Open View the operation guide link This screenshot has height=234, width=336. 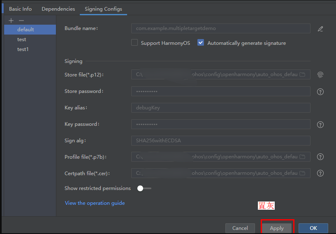(x=95, y=203)
